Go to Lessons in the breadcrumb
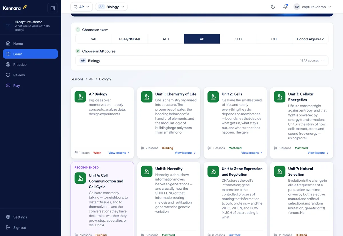The width and height of the screenshot is (343, 236). click(77, 79)
